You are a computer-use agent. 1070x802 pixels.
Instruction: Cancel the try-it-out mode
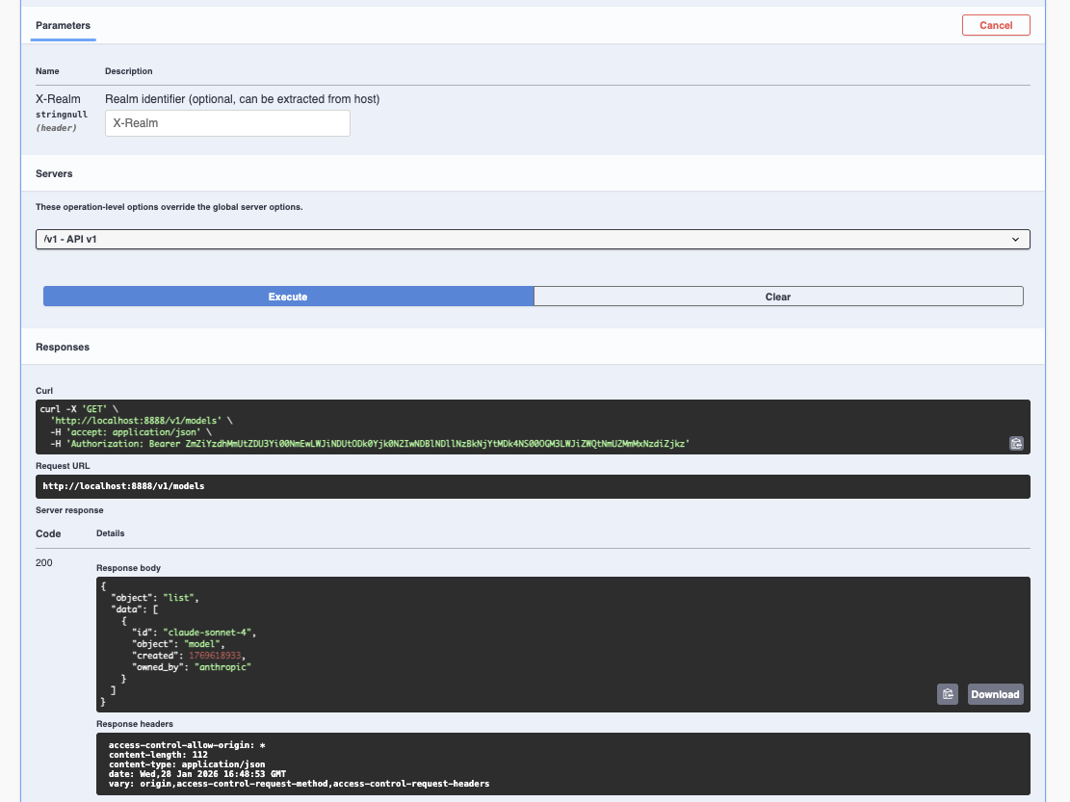coord(995,25)
